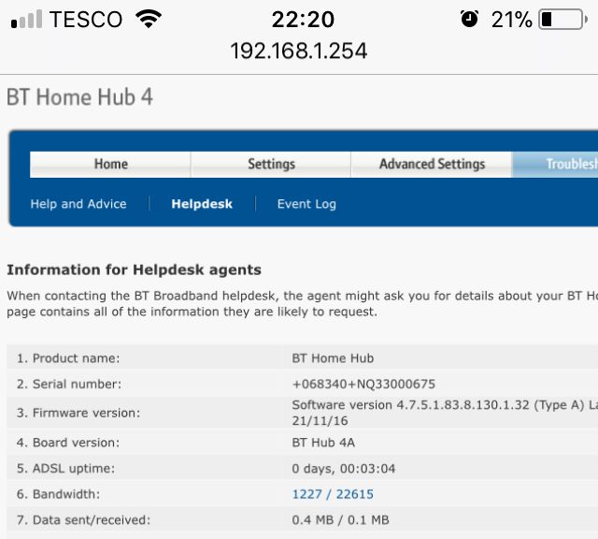
Task: Open the Help and Advice link
Action: point(78,204)
